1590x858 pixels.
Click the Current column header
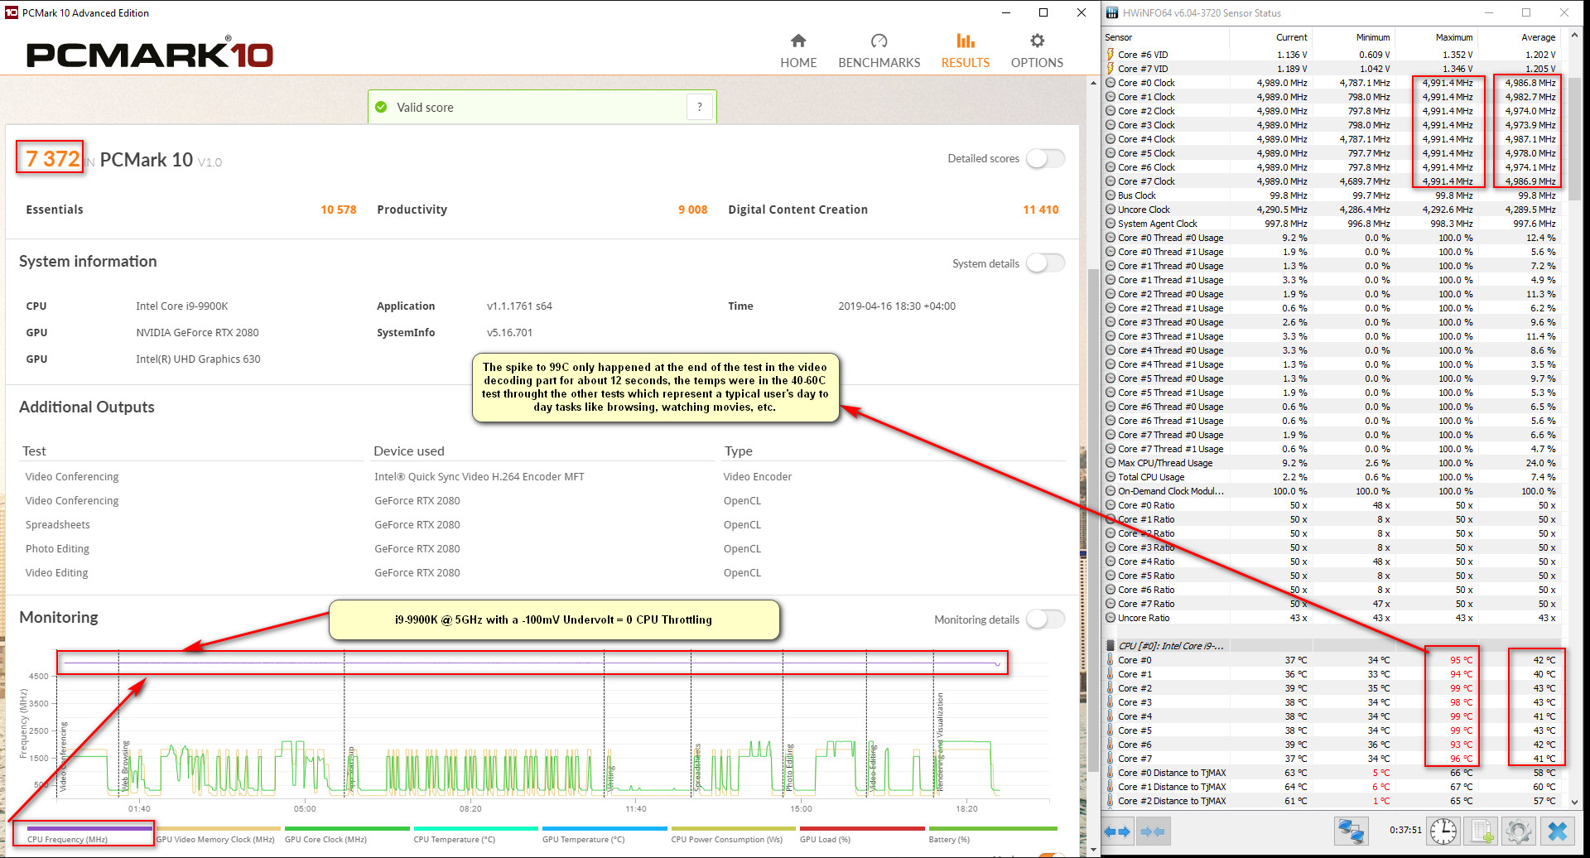pos(1270,37)
